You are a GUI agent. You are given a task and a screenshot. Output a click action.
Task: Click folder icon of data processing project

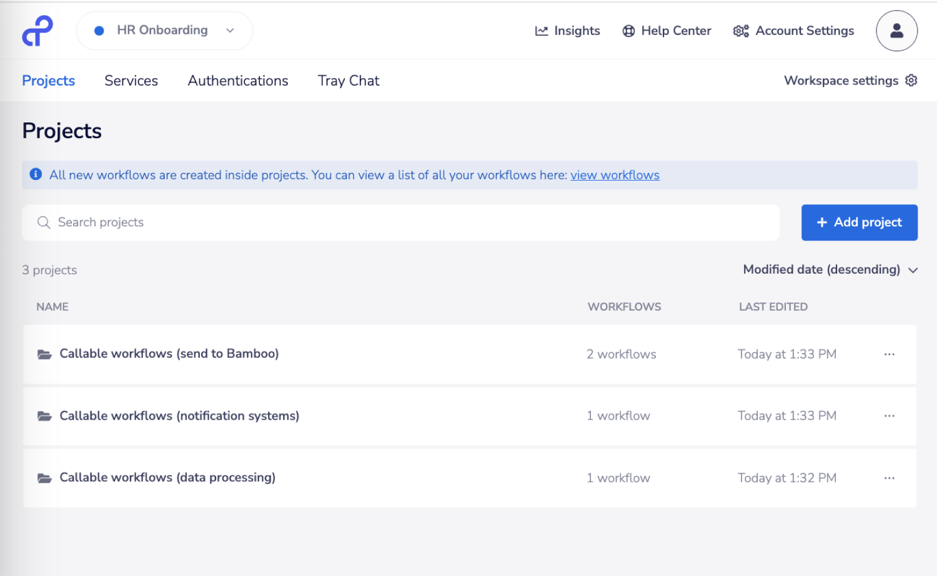44,478
